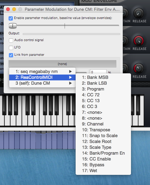Toggle Enable parameter modulation checkbox

(11, 18)
